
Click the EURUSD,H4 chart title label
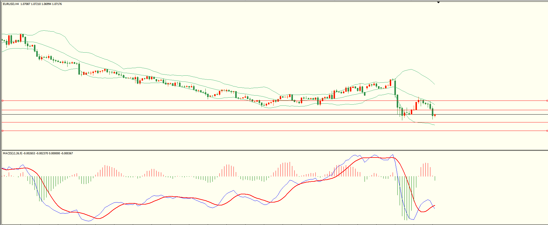pos(11,4)
